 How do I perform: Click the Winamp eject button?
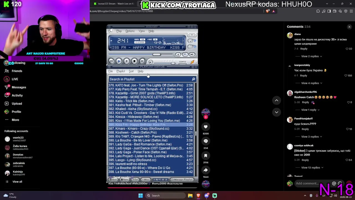point(178,54)
